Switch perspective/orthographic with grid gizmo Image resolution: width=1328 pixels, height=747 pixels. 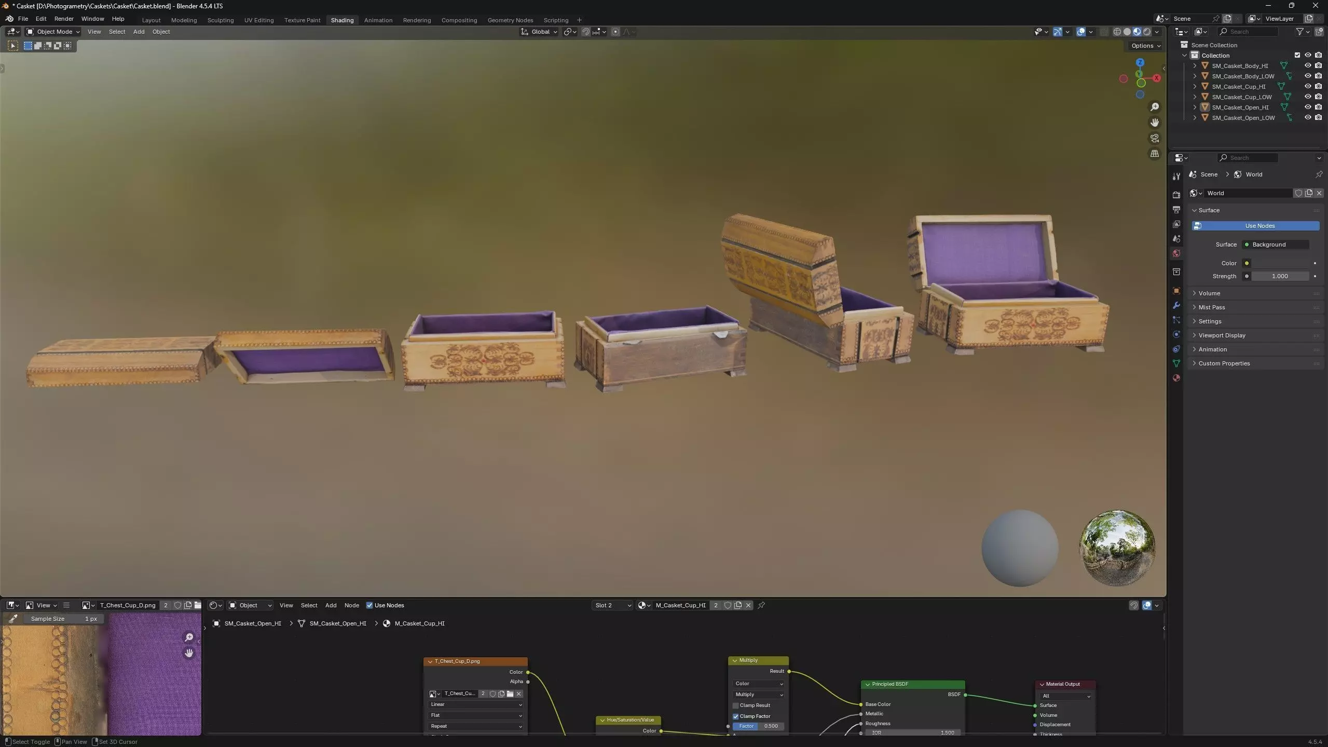pos(1154,154)
